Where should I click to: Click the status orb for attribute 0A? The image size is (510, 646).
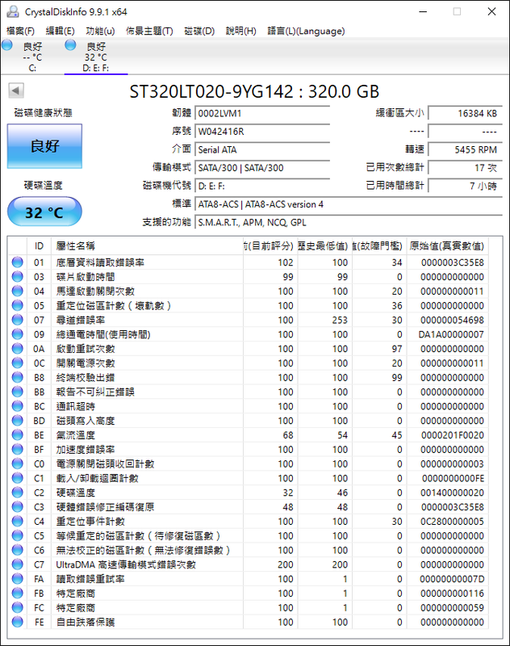tap(18, 349)
